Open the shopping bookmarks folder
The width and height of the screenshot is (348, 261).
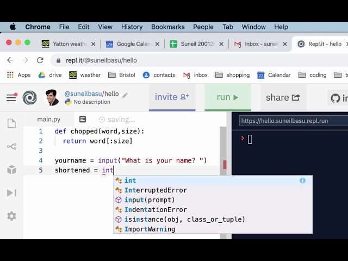(233, 75)
